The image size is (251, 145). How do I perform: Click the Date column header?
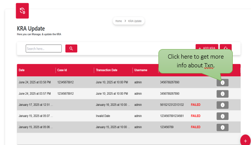coord(22,70)
